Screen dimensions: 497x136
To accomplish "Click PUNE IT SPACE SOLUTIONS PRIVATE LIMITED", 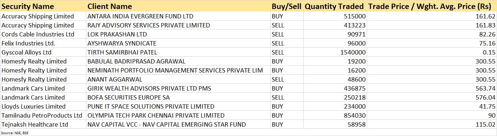I will 151,106.
